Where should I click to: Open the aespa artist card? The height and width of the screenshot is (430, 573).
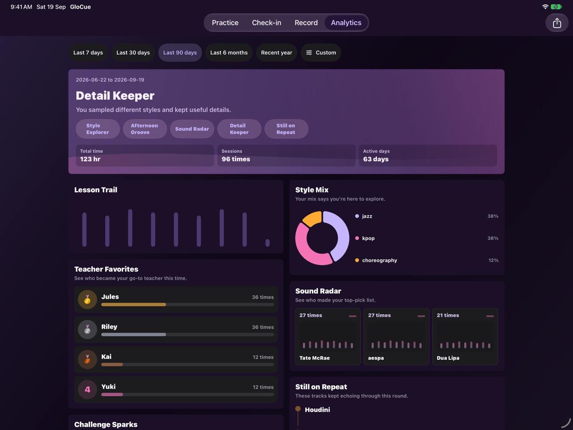397,337
